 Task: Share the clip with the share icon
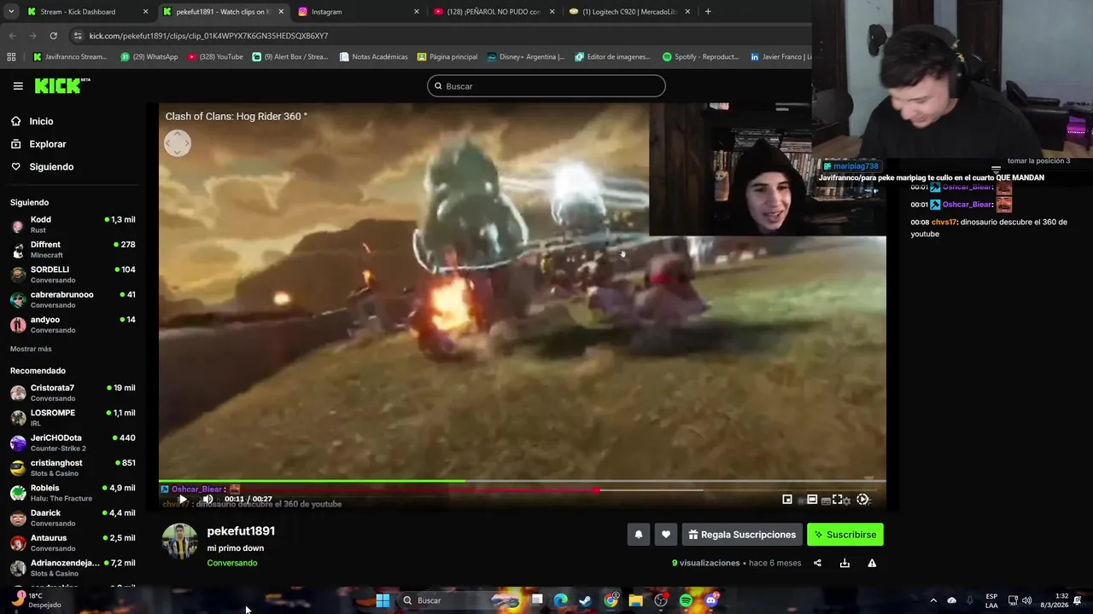(817, 563)
